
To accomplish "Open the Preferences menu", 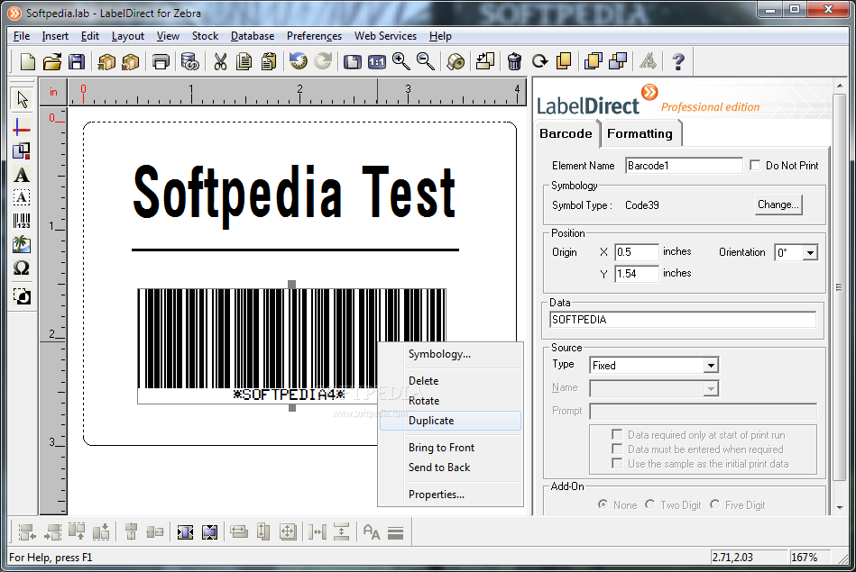I will 314,36.
